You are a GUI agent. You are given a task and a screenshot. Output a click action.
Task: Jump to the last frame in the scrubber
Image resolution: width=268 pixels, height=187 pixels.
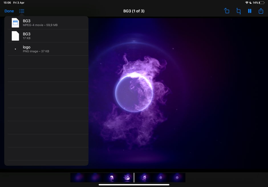[177, 178]
